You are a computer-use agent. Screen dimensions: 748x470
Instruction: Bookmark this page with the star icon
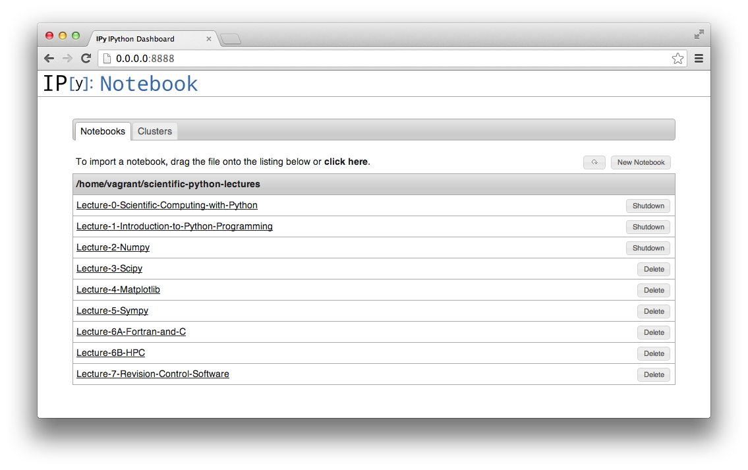tap(677, 59)
